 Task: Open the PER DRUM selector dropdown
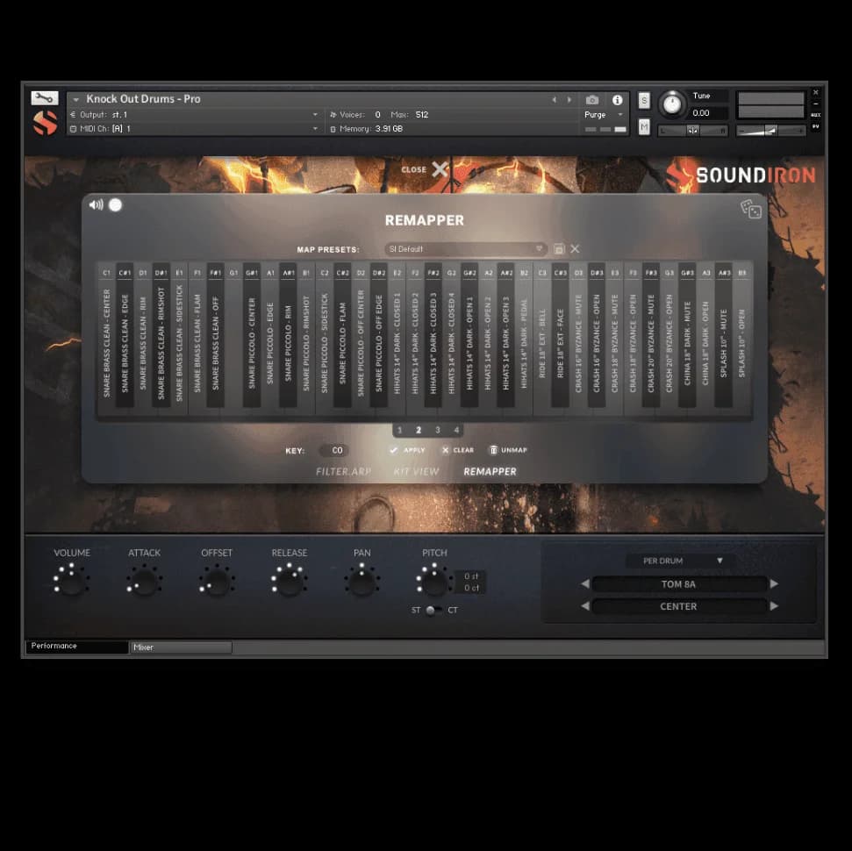[677, 560]
